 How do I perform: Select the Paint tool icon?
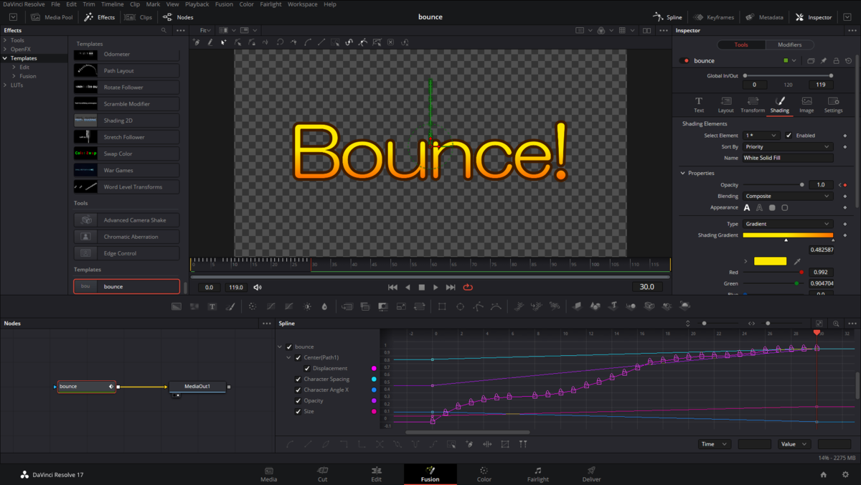[230, 306]
